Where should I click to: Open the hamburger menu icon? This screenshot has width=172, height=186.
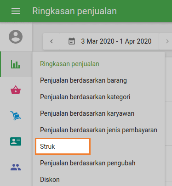[x=16, y=11]
